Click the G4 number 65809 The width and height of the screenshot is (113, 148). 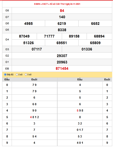pyautogui.click(x=95, y=43)
